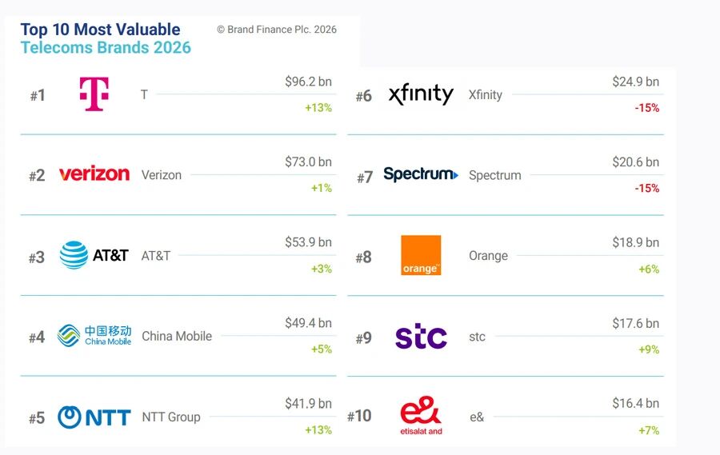Click the purple stc logo
The height and width of the screenshot is (455, 720).
421,337
